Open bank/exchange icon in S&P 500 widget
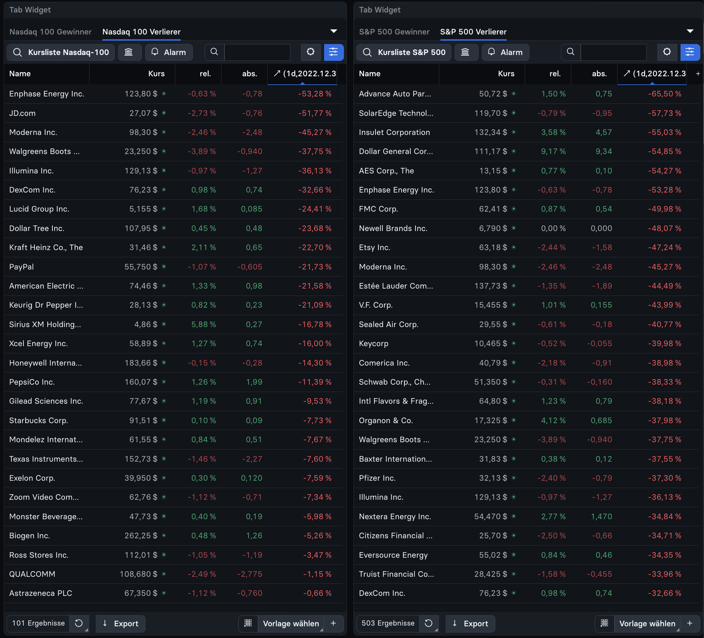Image resolution: width=704 pixels, height=638 pixels. tap(465, 52)
